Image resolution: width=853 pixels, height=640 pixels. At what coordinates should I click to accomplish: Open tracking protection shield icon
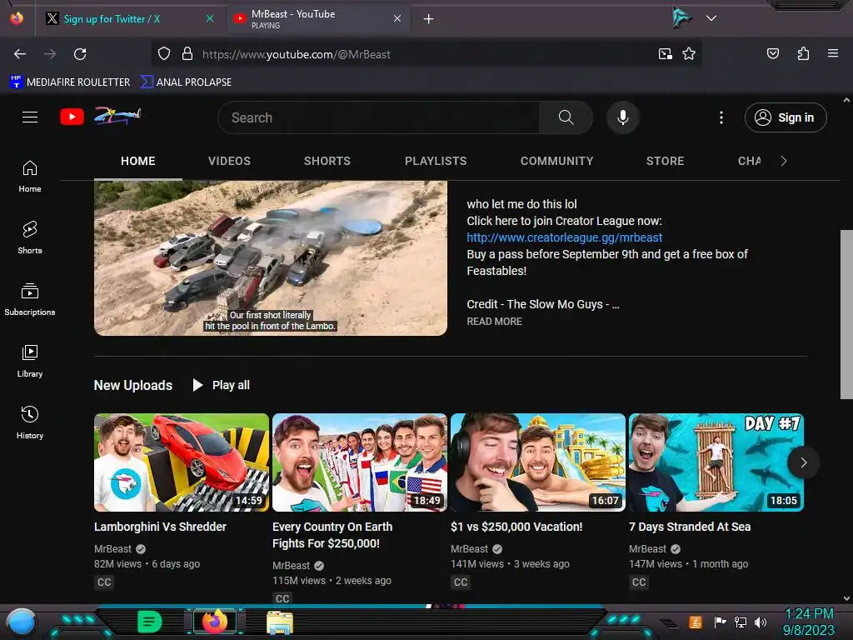tap(164, 54)
